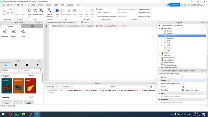Viewport: 208px width, 117px height.
Task: Collapse the Workspace tree node
Action: (x=159, y=28)
